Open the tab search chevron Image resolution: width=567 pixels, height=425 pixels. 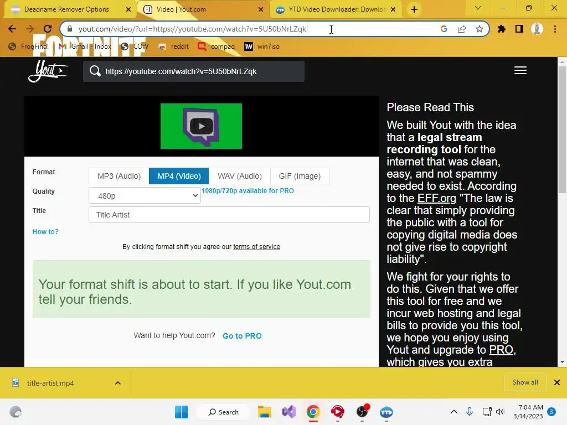pos(478,8)
